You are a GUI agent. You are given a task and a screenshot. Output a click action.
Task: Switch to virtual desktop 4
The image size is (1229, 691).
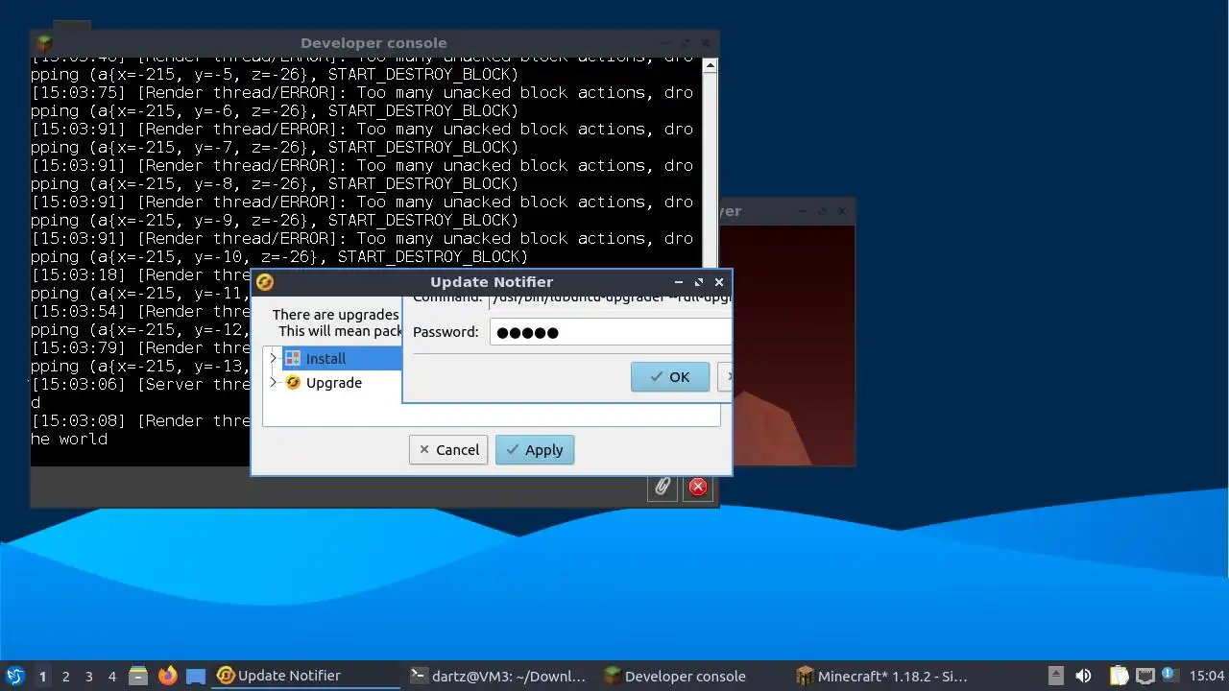111,676
